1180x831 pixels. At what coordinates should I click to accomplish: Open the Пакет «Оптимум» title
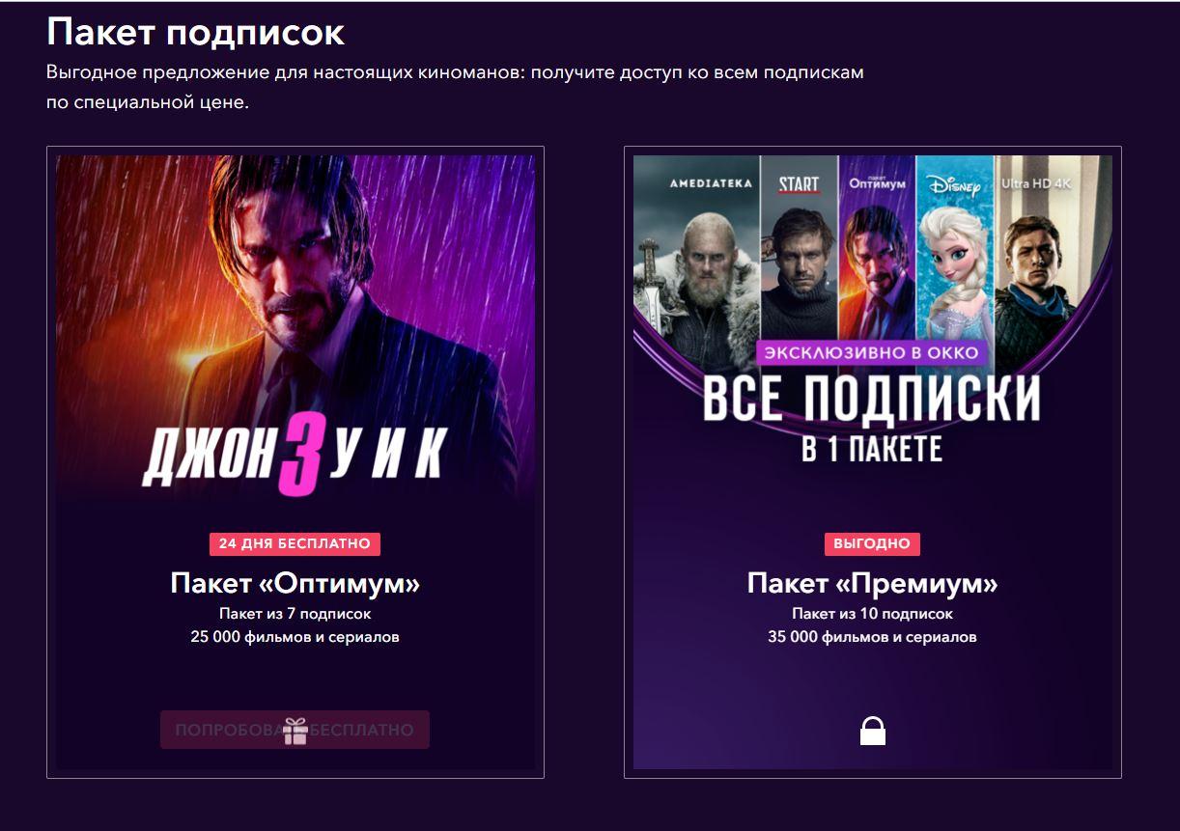click(295, 584)
